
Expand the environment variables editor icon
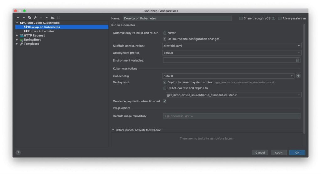coord(297,60)
